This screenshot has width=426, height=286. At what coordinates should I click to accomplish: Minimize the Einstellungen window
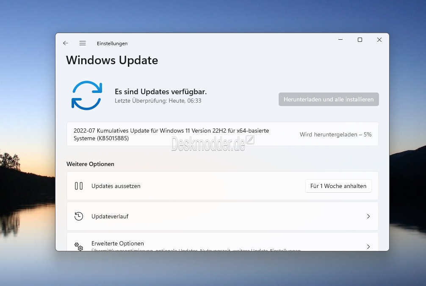pos(340,40)
